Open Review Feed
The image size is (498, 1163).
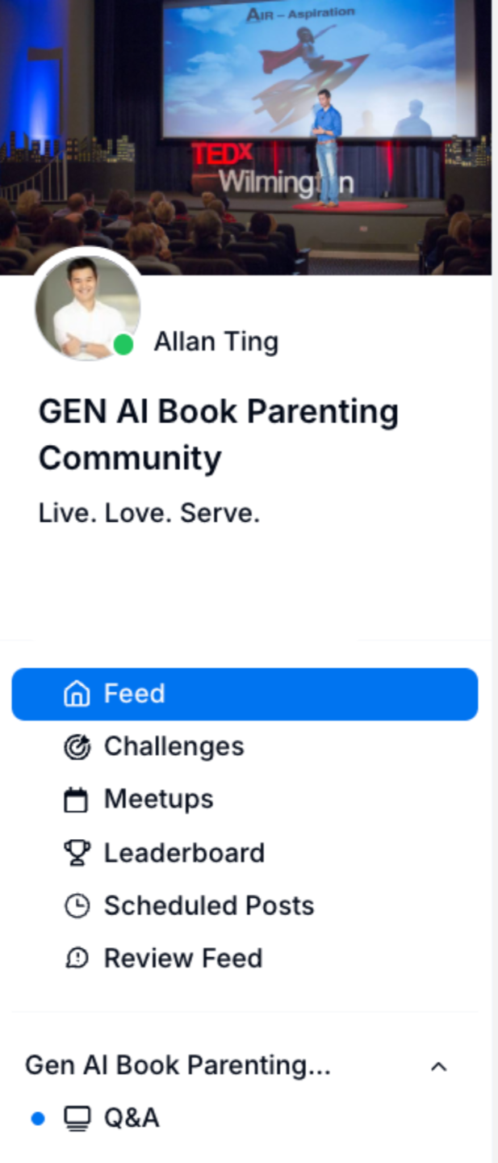[x=245, y=959]
